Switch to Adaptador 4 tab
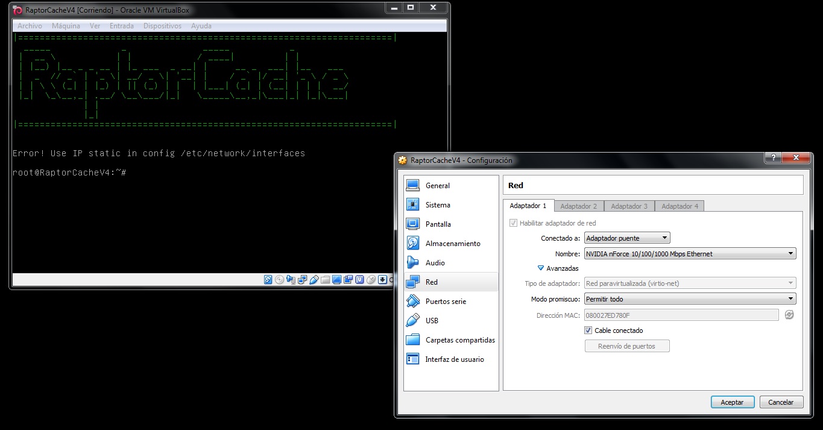 pos(680,206)
